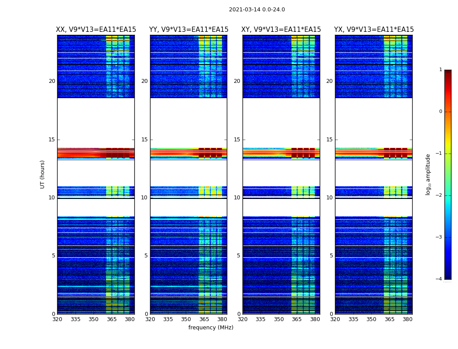Click the 380 frequency tick under YX panel

coord(407,319)
